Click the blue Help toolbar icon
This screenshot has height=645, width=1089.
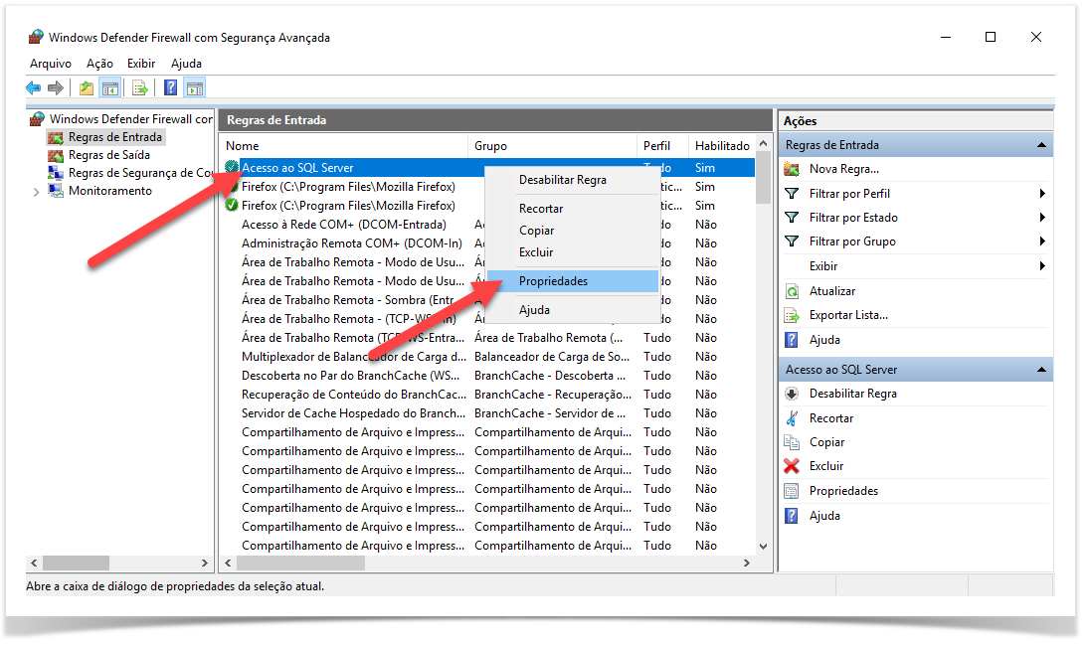(x=170, y=87)
